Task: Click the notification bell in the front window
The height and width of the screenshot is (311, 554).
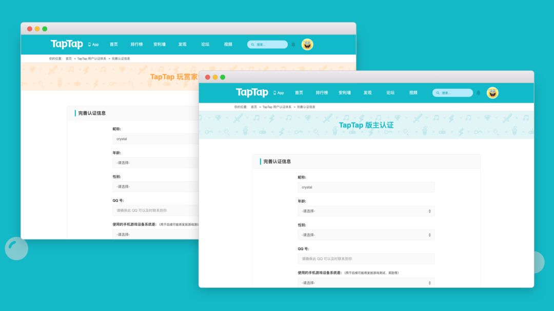Action: click(x=479, y=93)
